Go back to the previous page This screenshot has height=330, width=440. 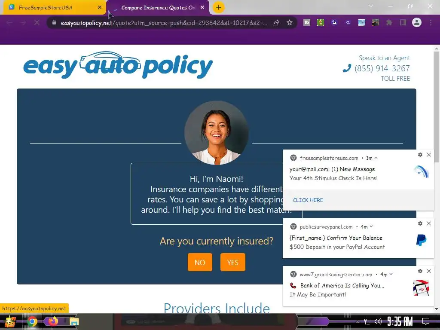tap(9, 23)
